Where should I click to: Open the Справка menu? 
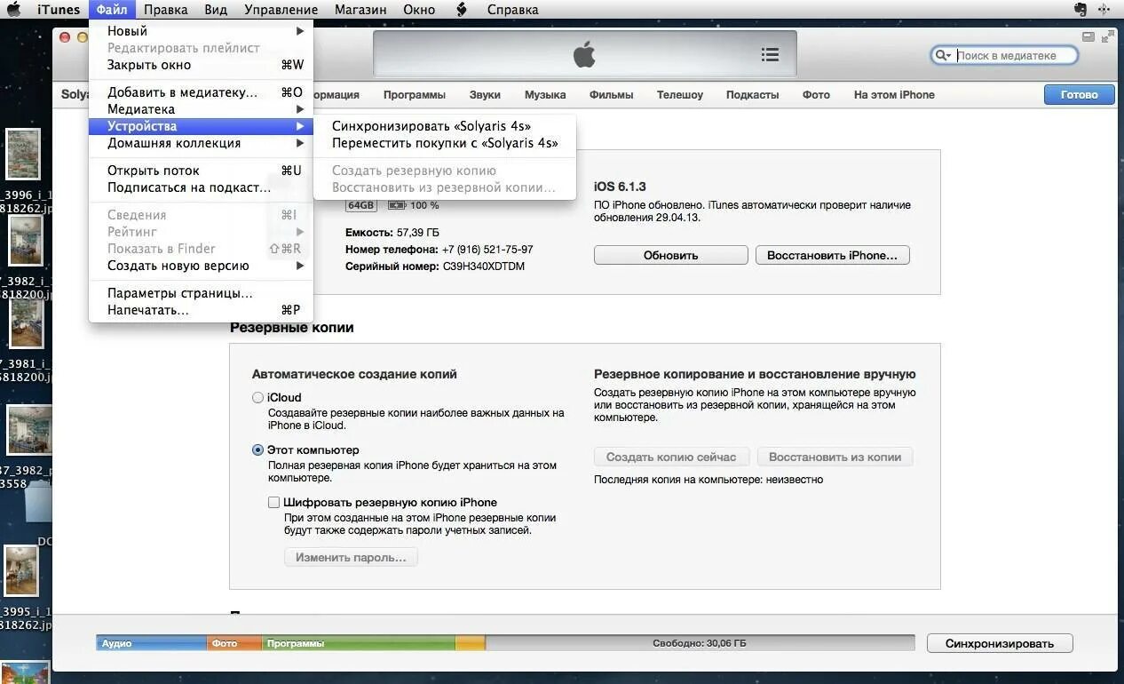[x=513, y=10]
